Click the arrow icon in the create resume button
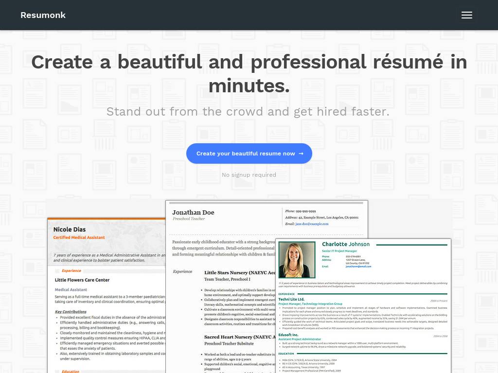 (x=301, y=153)
